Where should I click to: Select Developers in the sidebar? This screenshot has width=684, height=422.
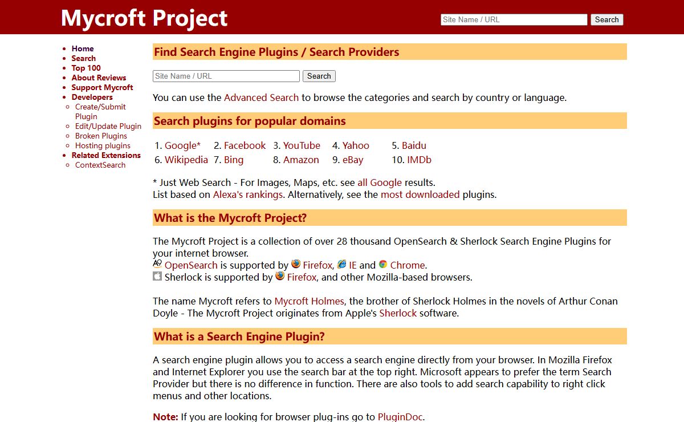point(92,97)
